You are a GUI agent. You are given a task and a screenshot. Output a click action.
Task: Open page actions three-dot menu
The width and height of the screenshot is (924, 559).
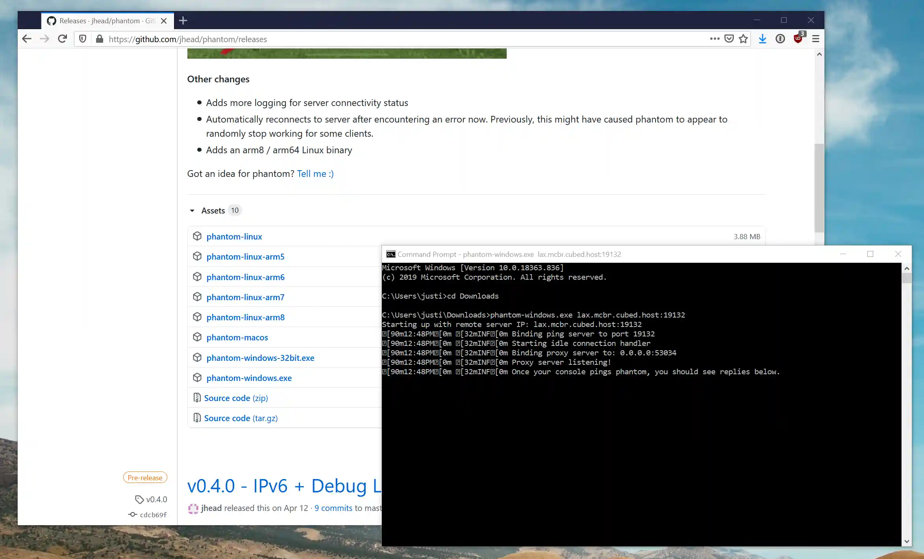715,39
